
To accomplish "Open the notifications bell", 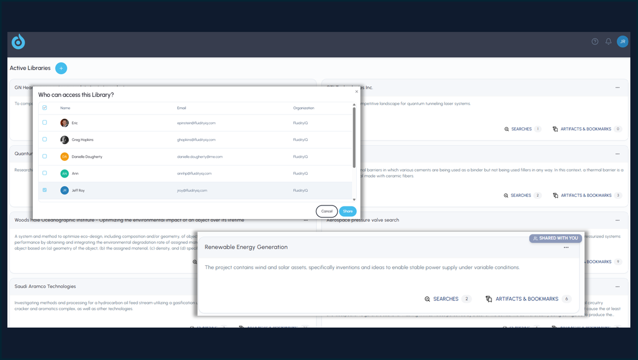I will coord(608,41).
